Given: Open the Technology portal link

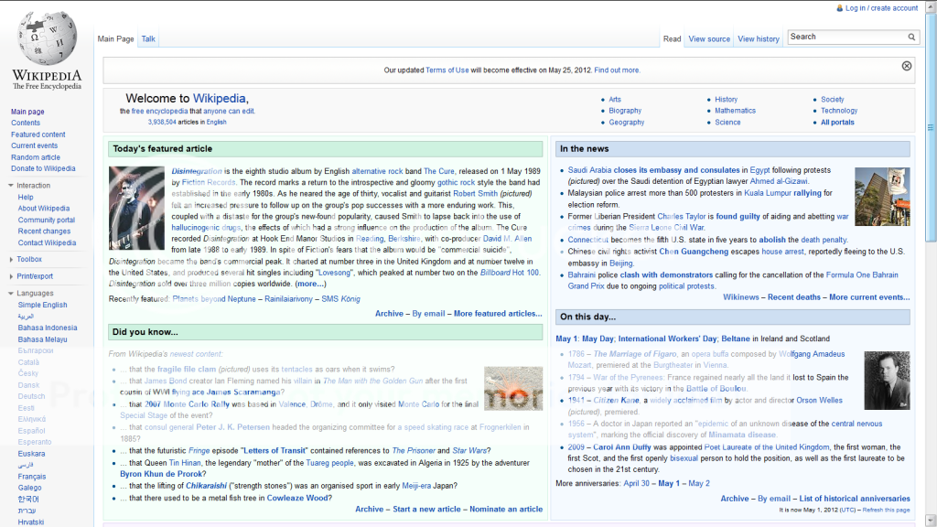Looking at the screenshot, I should [x=838, y=111].
